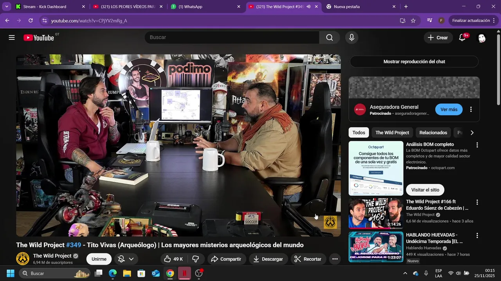Image resolution: width=501 pixels, height=281 pixels.
Task: Focus the YouTube Buscar search field
Action: (x=232, y=37)
